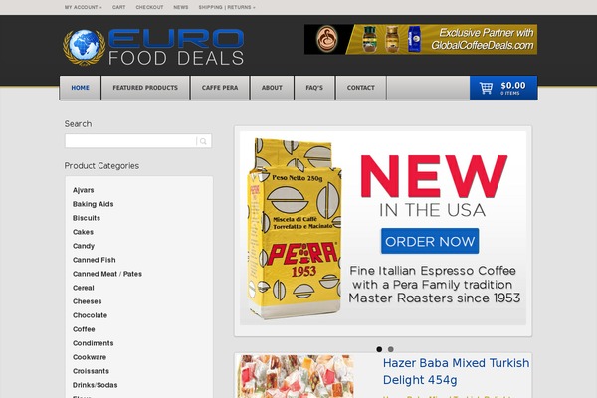
Task: Open the Chocolate category
Action: tap(90, 315)
